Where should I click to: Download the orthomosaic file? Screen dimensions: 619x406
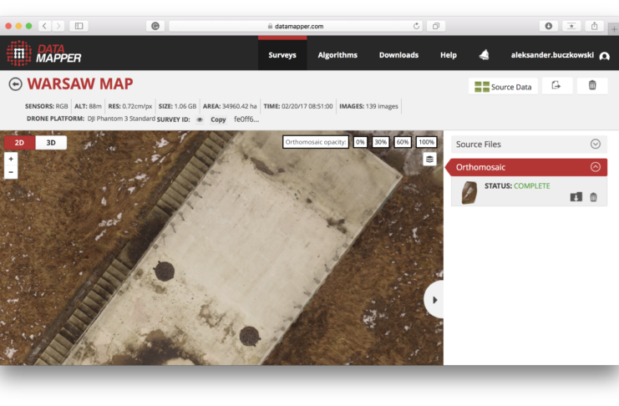pos(576,197)
